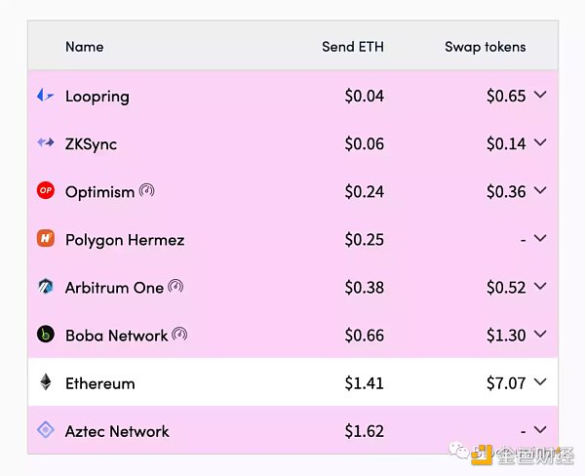Screen dimensions: 585x476
Task: Sort by the Swap tokens column header
Action: tap(485, 46)
